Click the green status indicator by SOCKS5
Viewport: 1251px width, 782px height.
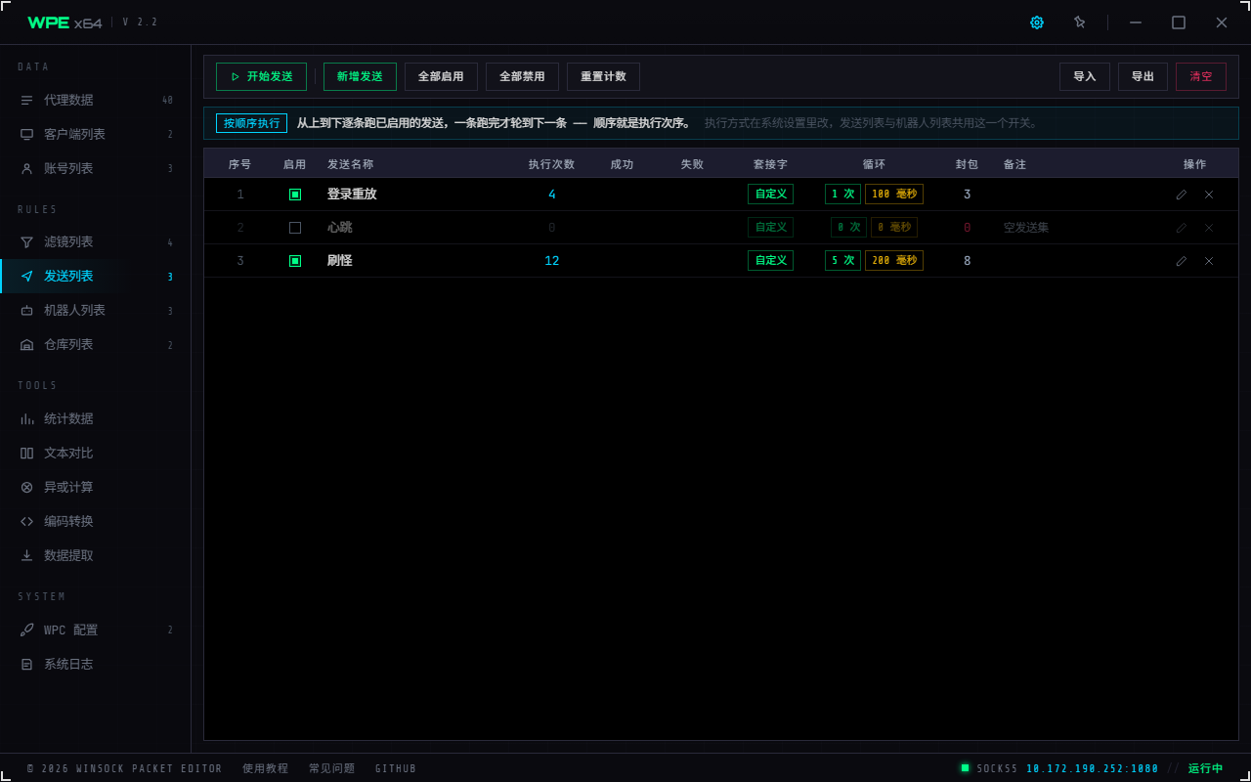tap(965, 767)
